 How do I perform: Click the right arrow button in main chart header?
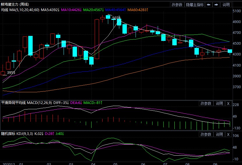tap(216, 5)
